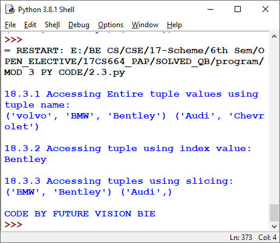Screen dimensions: 280x243
Task: Click the scrollbar up arrow
Action: click(274, 36)
